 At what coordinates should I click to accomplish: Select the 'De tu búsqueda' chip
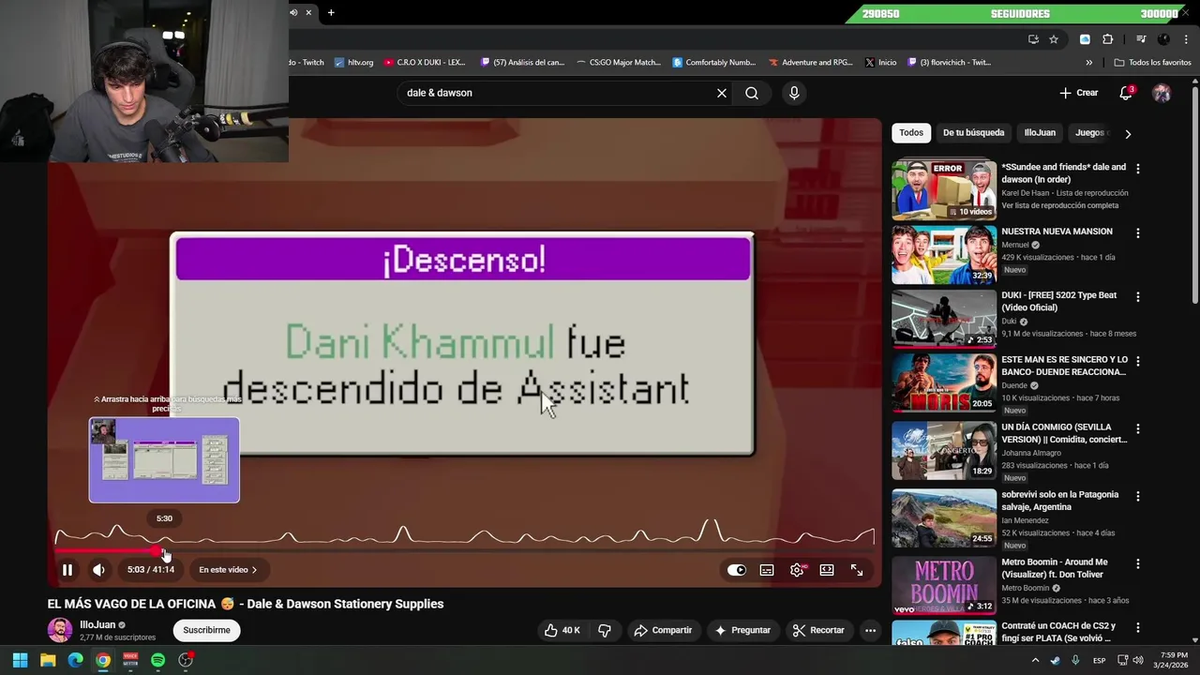(973, 133)
